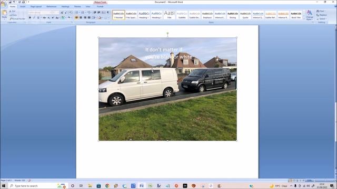This screenshot has height=189, width=337.
Task: Sort paragraph text
Action: (x=103, y=13)
